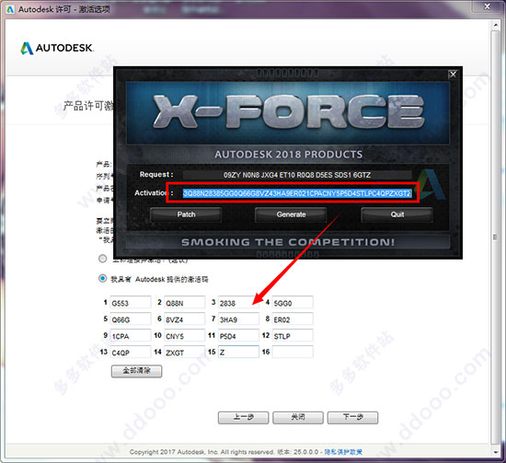506x463 pixels.
Task: Open the 隐私保护政策 privacy policy link
Action: [x=343, y=452]
